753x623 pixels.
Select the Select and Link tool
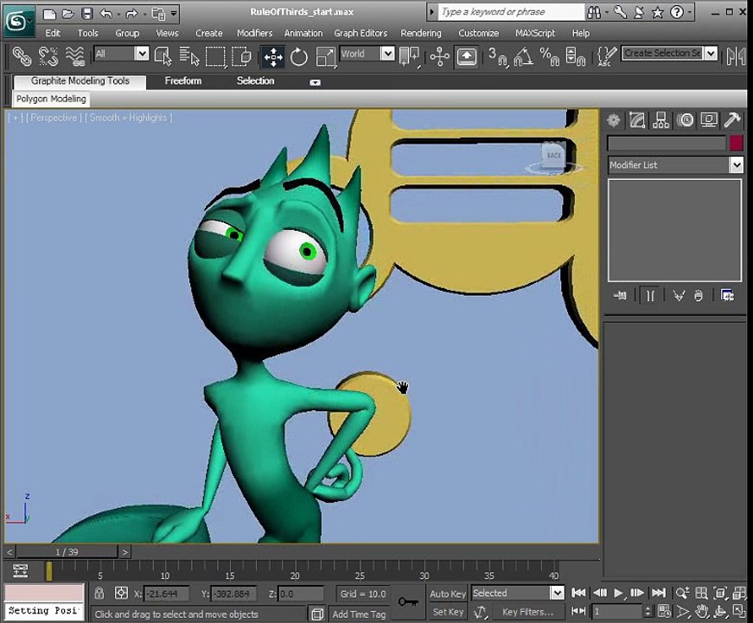point(22,55)
